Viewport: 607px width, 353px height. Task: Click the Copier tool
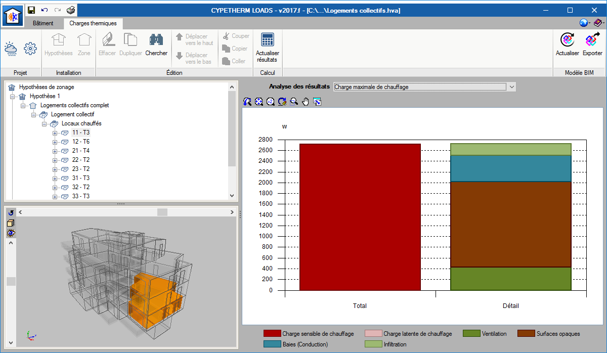click(235, 49)
